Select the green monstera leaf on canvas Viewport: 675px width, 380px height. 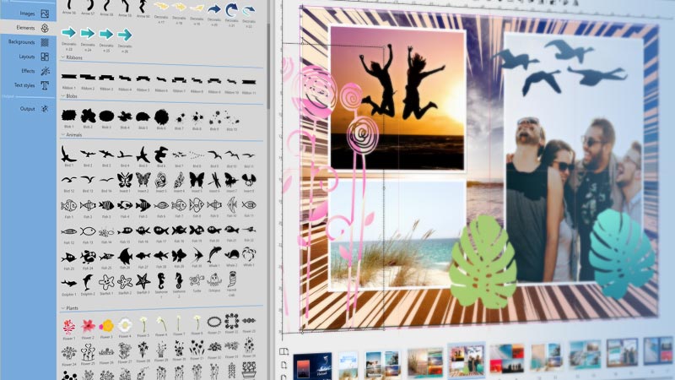pos(483,261)
